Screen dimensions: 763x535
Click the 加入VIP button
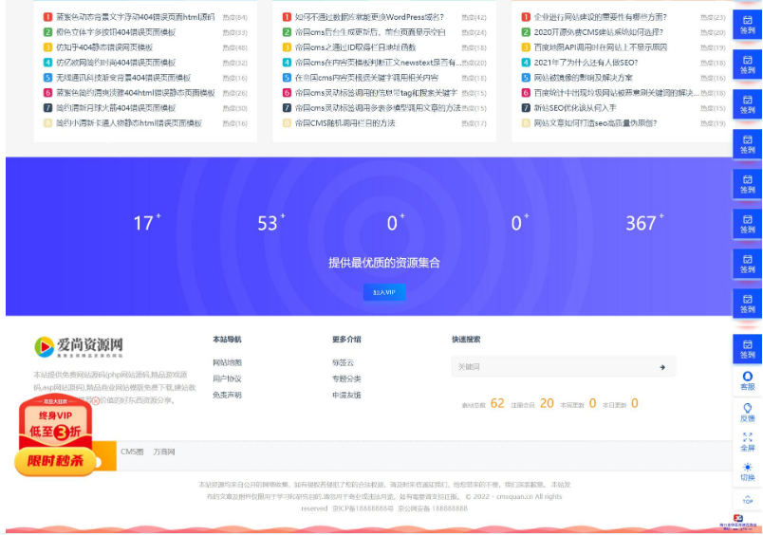point(383,292)
